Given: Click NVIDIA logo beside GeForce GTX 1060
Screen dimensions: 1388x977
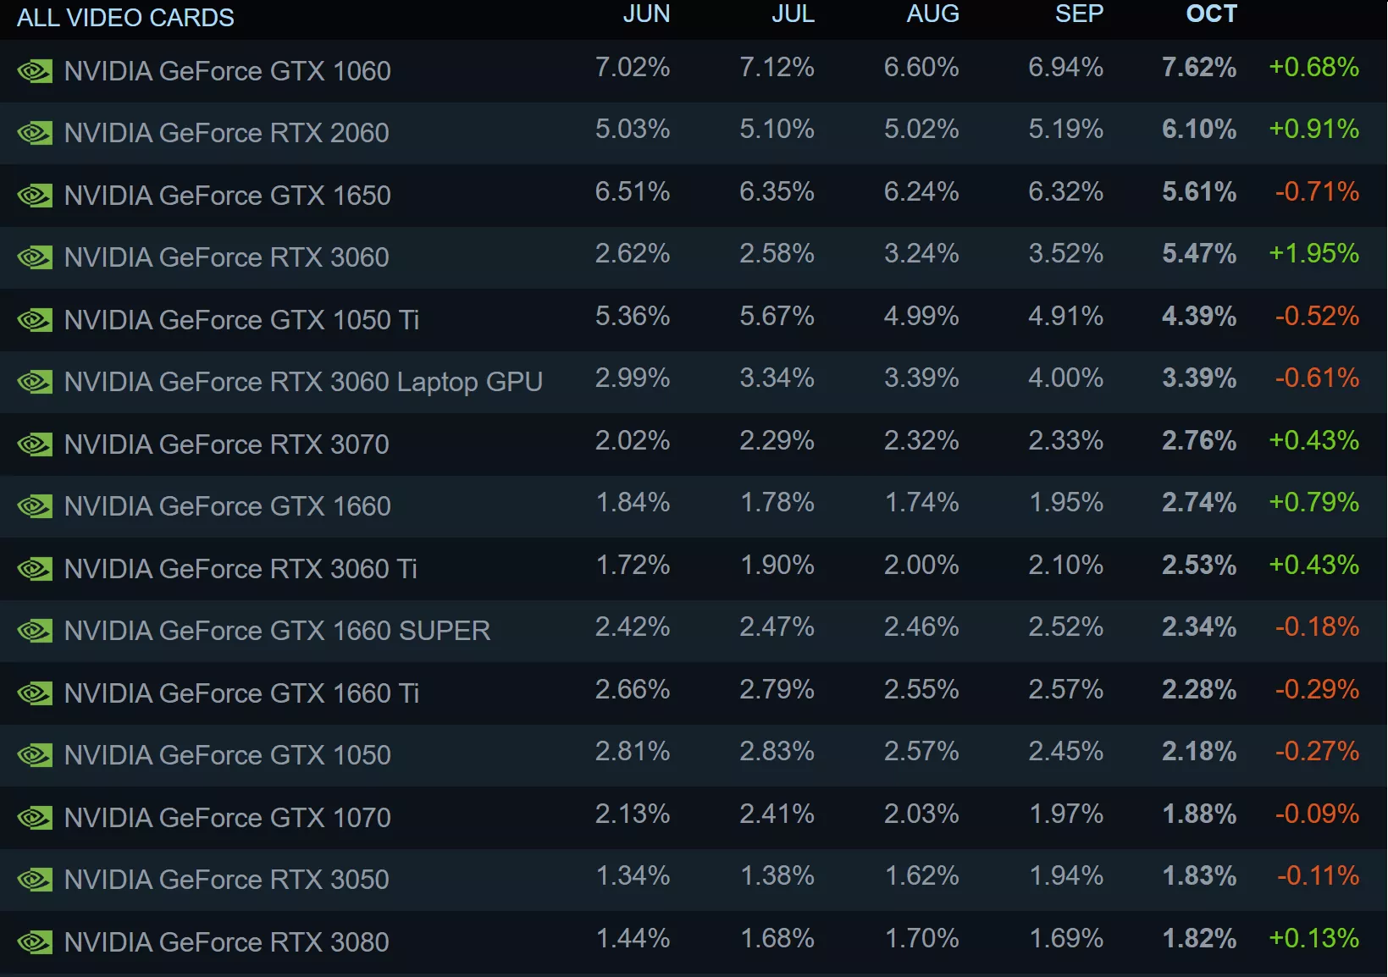Looking at the screenshot, I should [x=35, y=71].
